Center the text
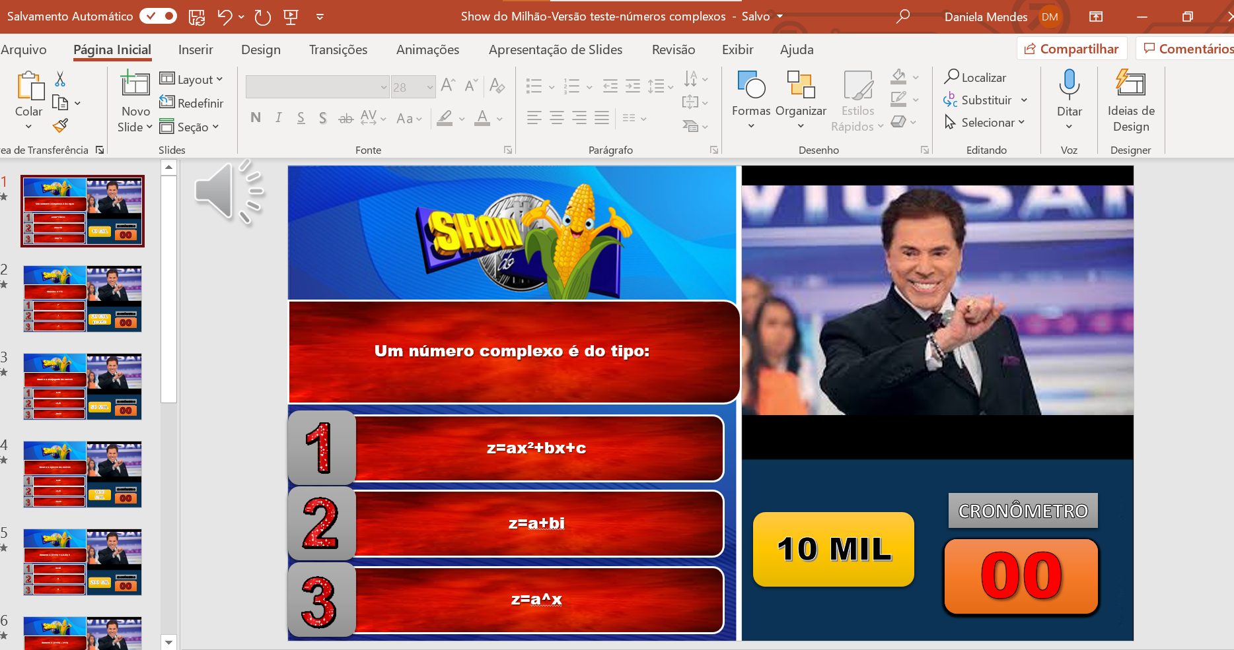 pyautogui.click(x=557, y=118)
